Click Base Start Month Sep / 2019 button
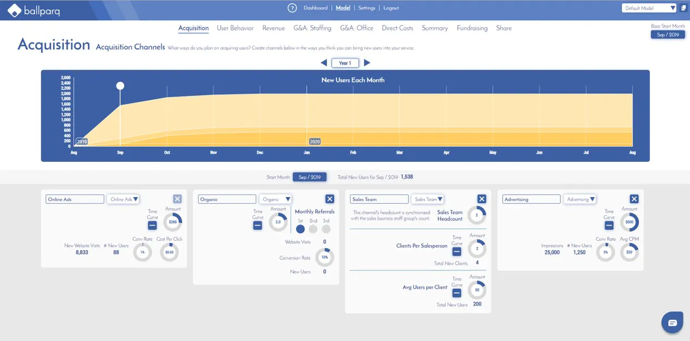This screenshot has width=690, height=341. pyautogui.click(x=668, y=35)
